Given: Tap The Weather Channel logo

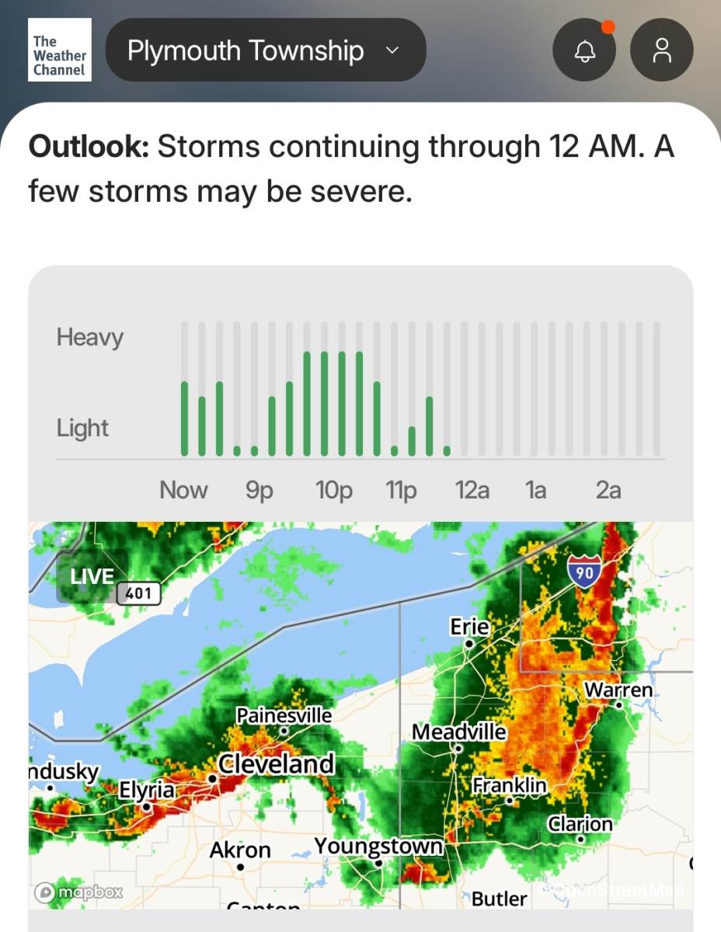Looking at the screenshot, I should pos(59,50).
